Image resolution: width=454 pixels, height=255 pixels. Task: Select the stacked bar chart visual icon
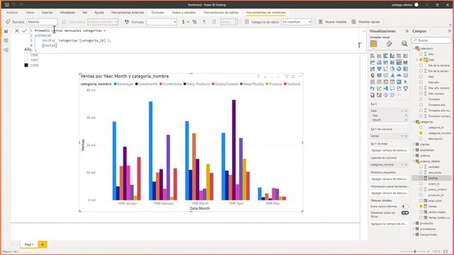(x=372, y=55)
